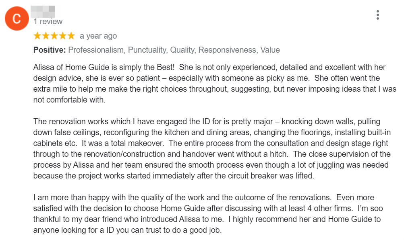This screenshot has height=240, width=404.
Task: Open the three-dot more options menu
Action: pos(377,15)
